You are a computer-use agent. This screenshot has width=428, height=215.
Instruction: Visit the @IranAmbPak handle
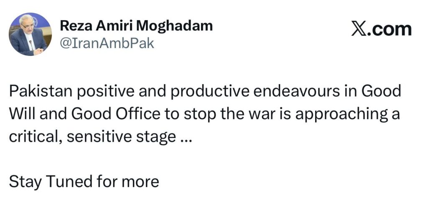[107, 44]
